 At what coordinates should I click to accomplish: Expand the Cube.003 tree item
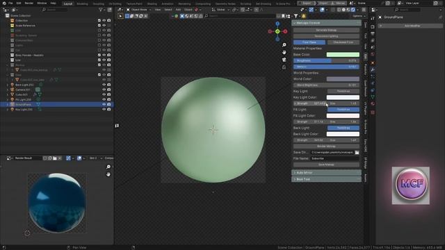click(8, 94)
